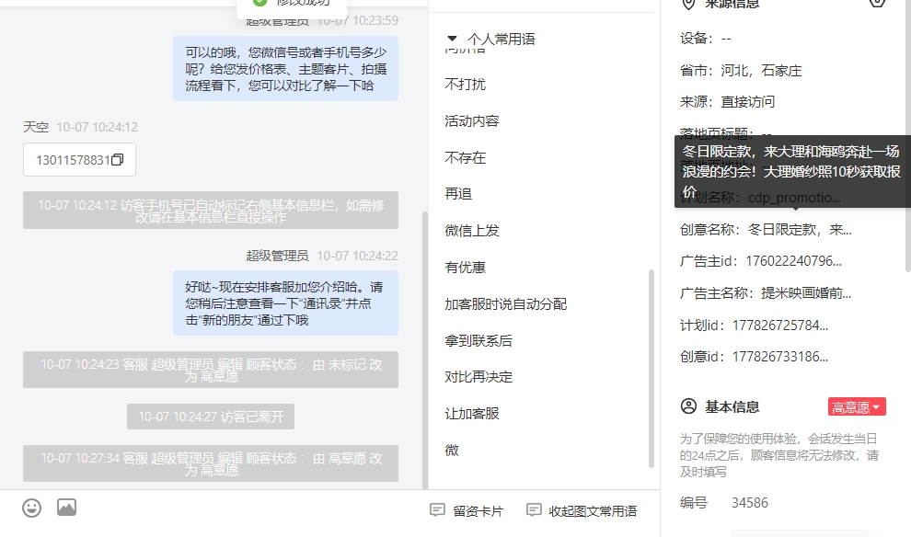911x537 pixels.
Task: Click the 收起图文常用语 button
Action: click(x=582, y=511)
